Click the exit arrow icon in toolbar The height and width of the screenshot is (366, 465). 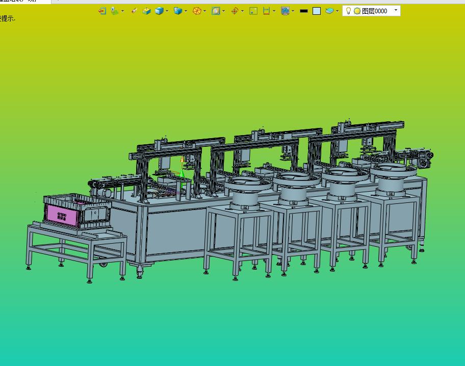pos(102,11)
